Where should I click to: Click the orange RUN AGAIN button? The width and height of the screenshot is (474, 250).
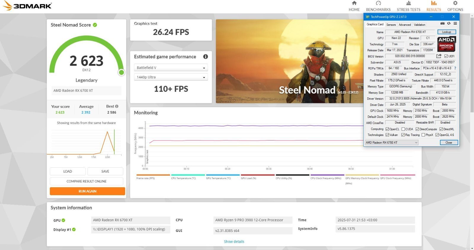tap(87, 191)
